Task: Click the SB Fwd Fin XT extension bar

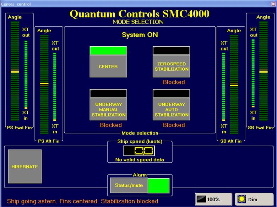Action: click(x=253, y=73)
